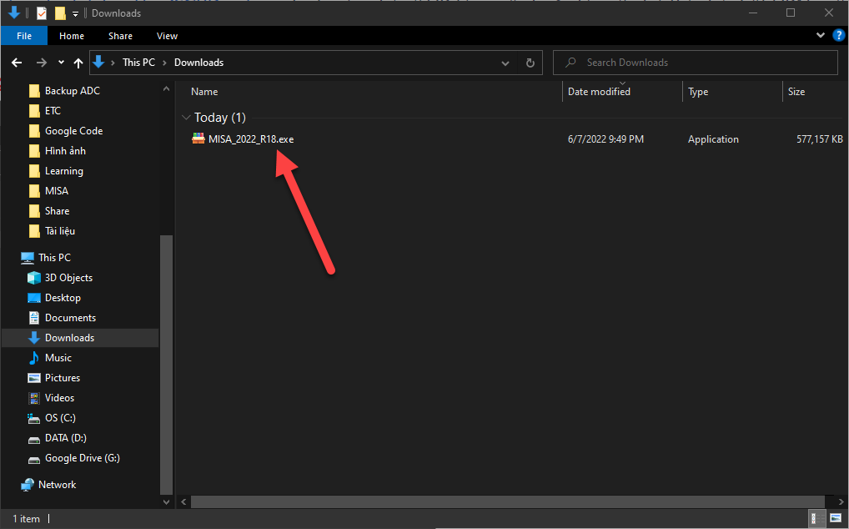
Task: Click the Search Downloads field
Action: [x=696, y=63]
